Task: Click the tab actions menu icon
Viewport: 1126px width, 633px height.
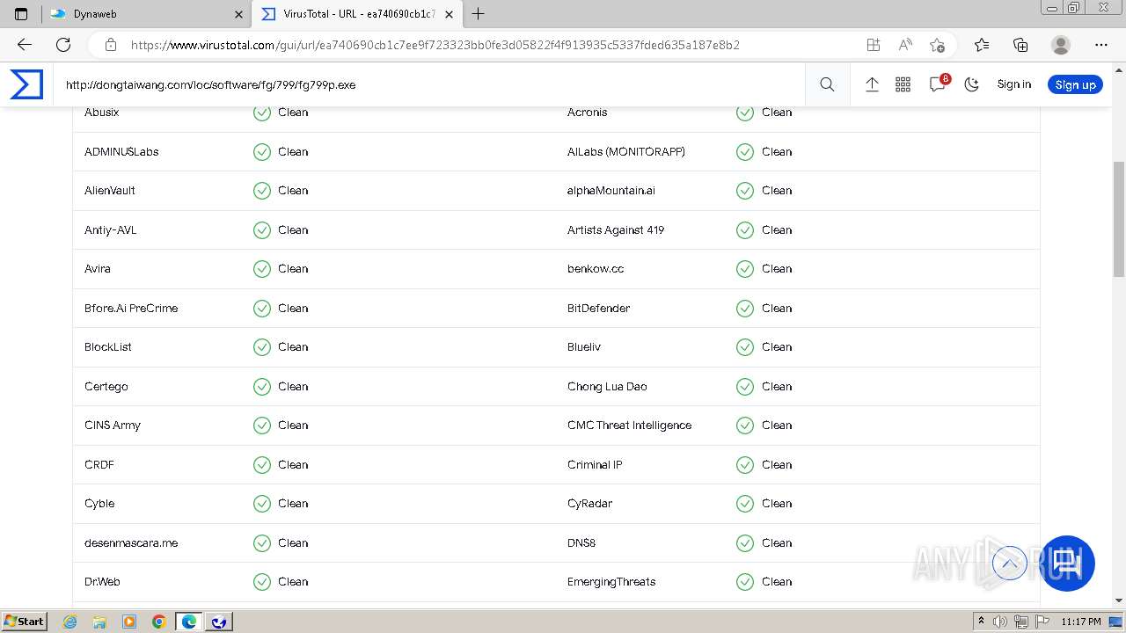Action: coord(21,14)
